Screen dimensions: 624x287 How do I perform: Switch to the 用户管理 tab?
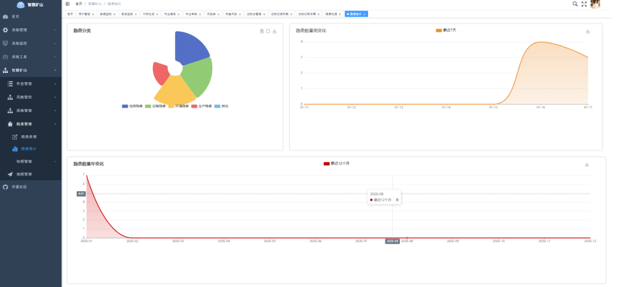coord(86,14)
